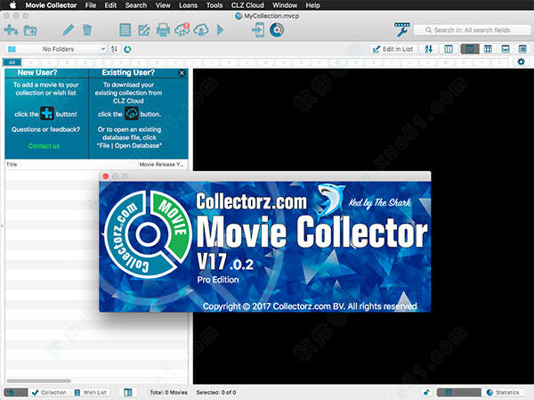Click the pencil edit movie icon
Viewport: 534px width, 400px height.
(x=69, y=30)
